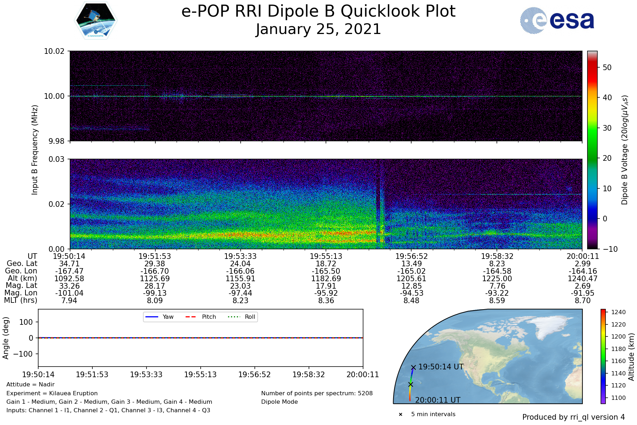
Task: Click the x symbol beside '5 min intervals'
Action: tap(401, 414)
